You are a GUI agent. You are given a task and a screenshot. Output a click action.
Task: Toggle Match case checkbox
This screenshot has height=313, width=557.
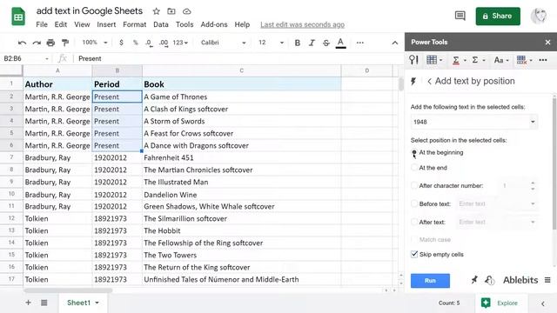point(414,240)
